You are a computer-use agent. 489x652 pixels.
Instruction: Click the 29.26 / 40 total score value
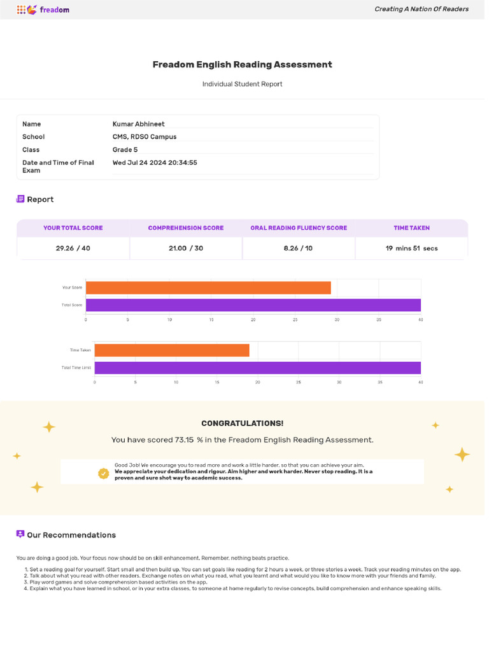73,248
